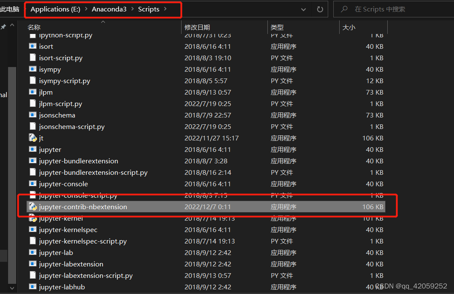The image size is (454, 294).
Task: Click the jupyter-bundlerextension-script.py file icon
Action: [33, 172]
